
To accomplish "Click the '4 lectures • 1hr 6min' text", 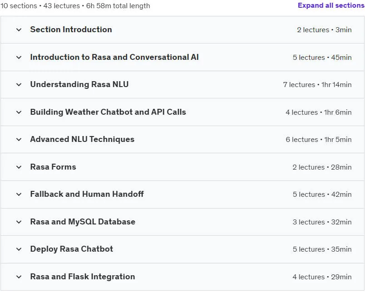I will [x=319, y=112].
